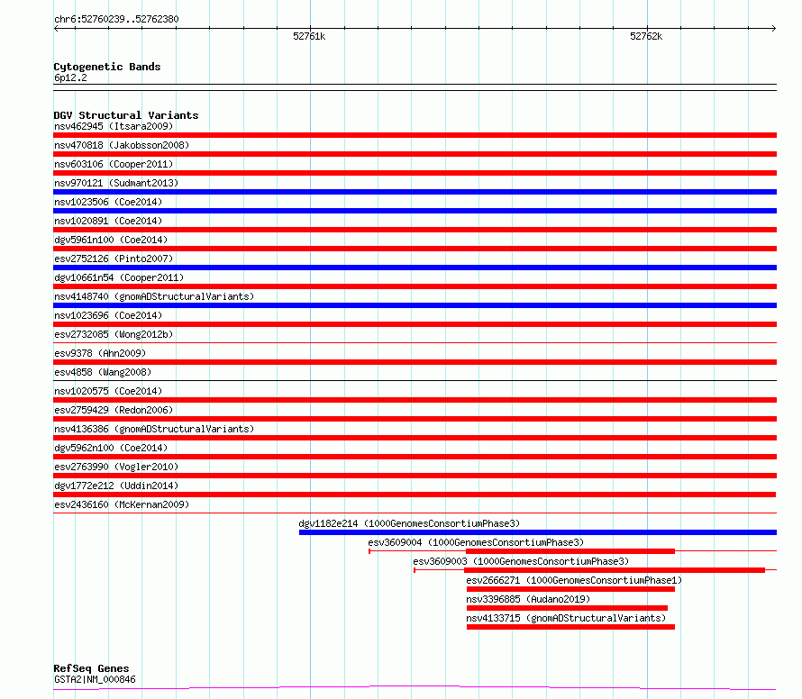Image resolution: width=802 pixels, height=699 pixels.
Task: Select the blue bar under esv2752126 (Pinto2007)
Action: [x=415, y=268]
